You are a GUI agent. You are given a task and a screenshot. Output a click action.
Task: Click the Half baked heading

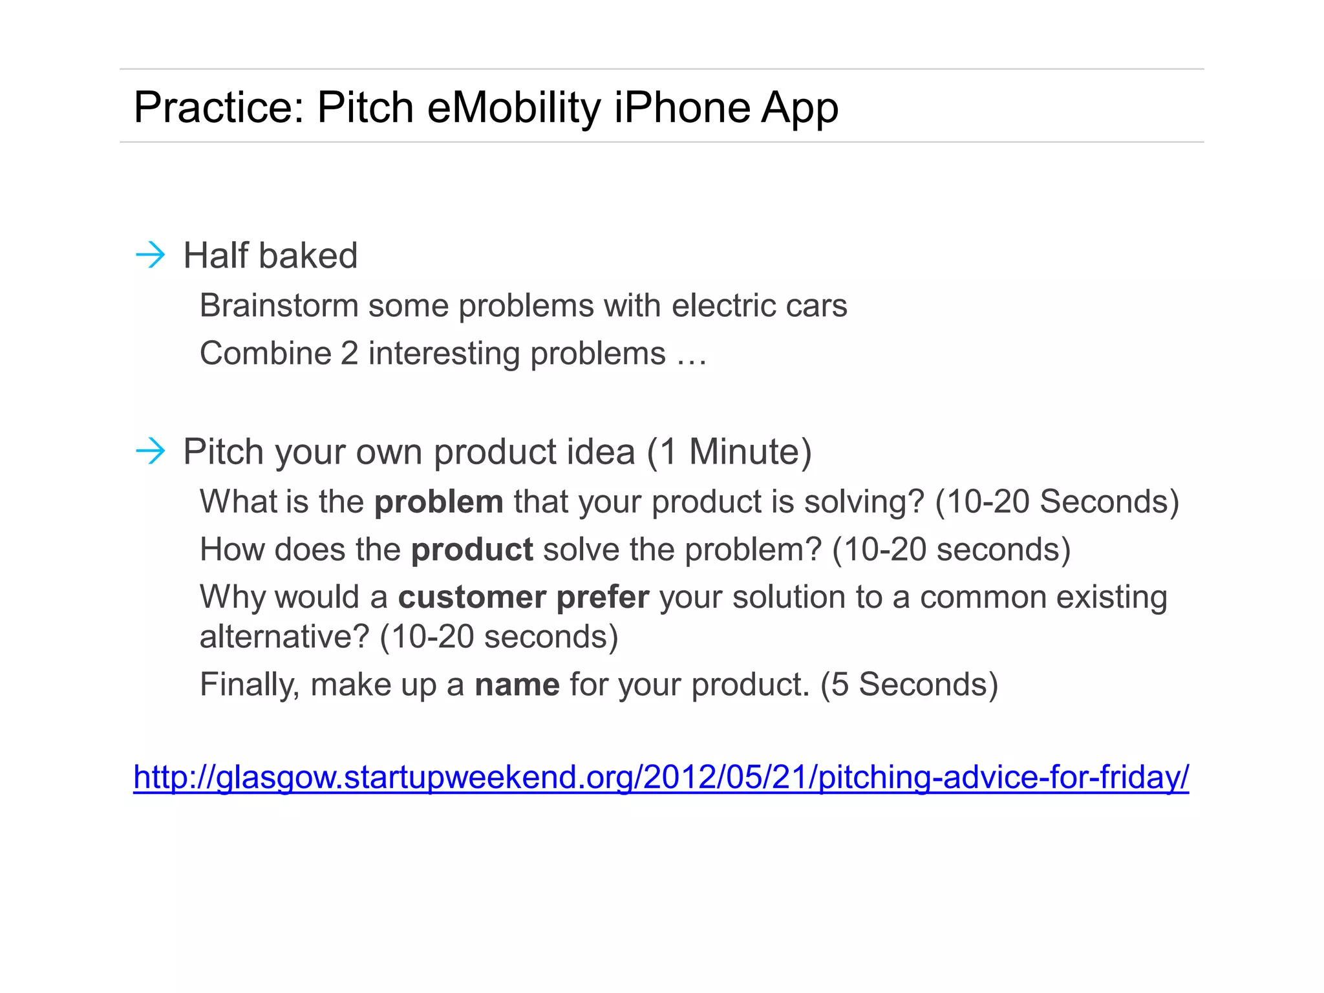click(x=270, y=255)
